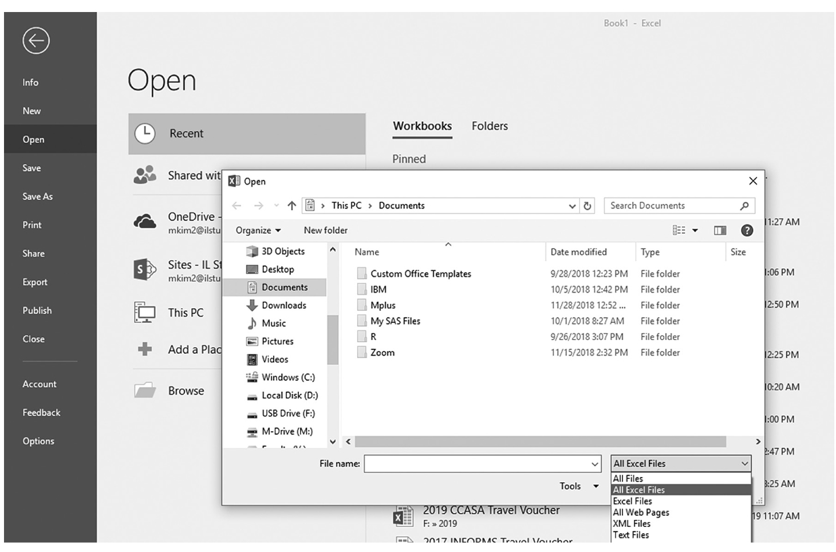Click the Add a Place plus icon
Viewport: 836px width, 552px height.
coord(145,349)
